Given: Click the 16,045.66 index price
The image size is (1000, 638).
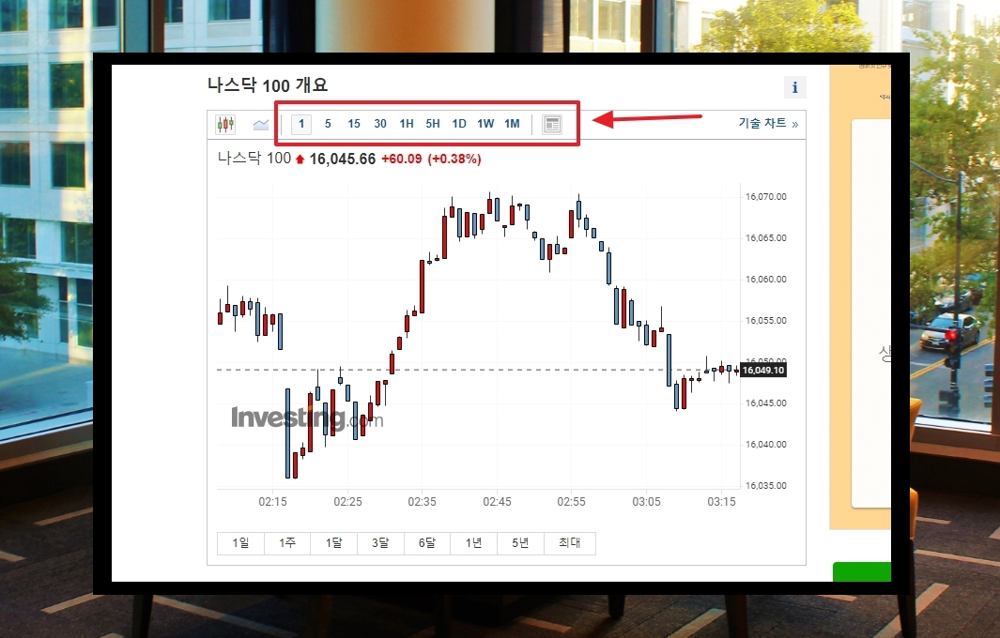Looking at the screenshot, I should click(343, 159).
